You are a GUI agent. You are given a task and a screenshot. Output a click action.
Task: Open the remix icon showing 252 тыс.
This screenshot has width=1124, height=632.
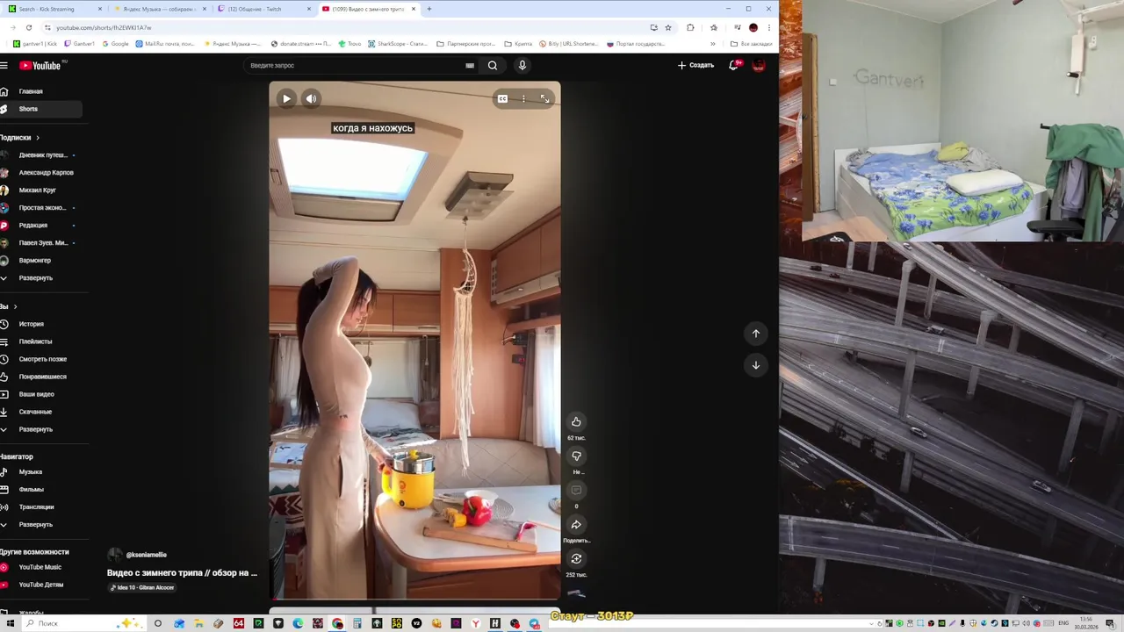576,559
